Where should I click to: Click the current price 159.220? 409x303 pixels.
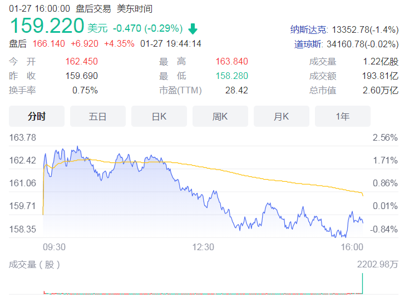point(47,26)
